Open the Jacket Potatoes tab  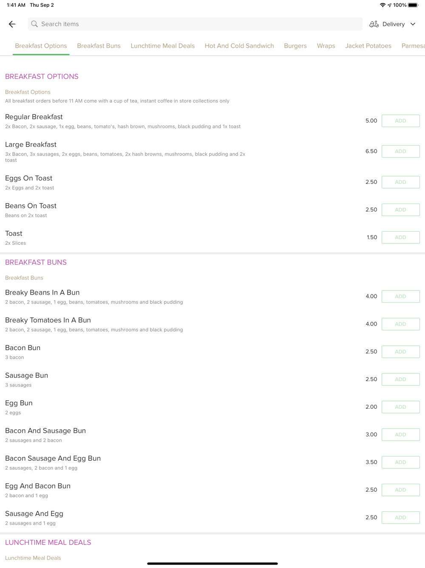click(368, 46)
